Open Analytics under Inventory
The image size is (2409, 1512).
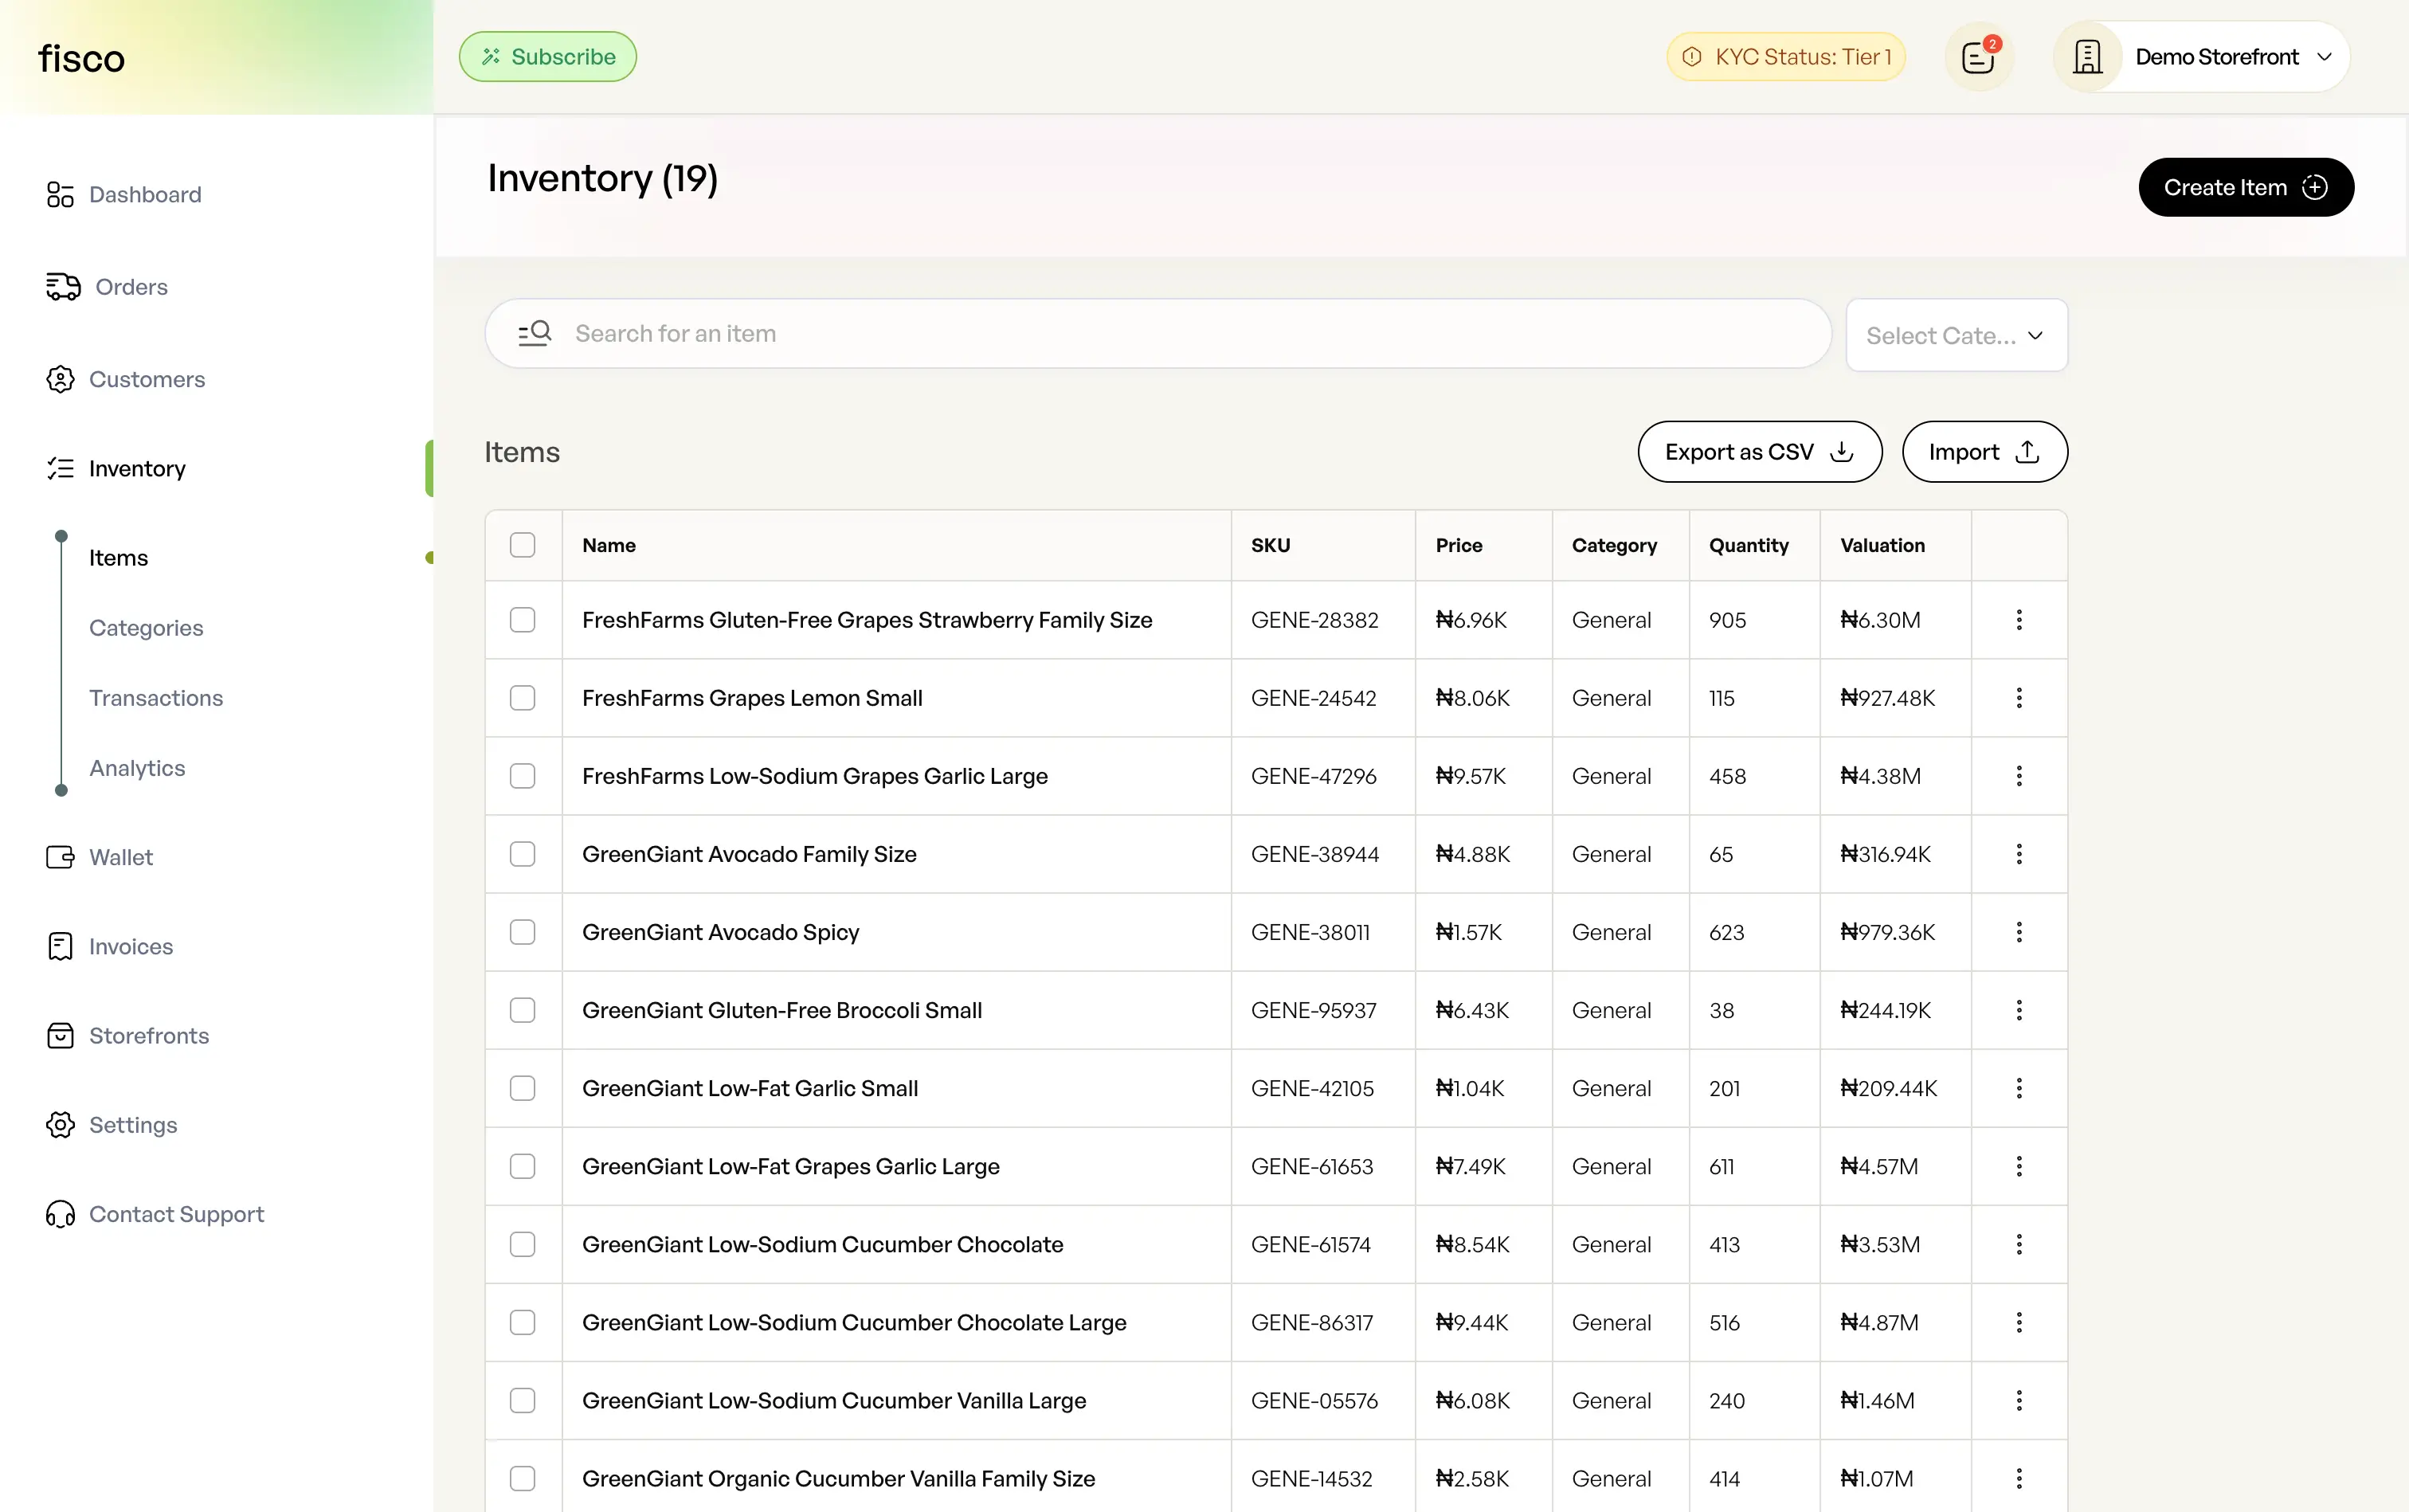click(x=137, y=768)
